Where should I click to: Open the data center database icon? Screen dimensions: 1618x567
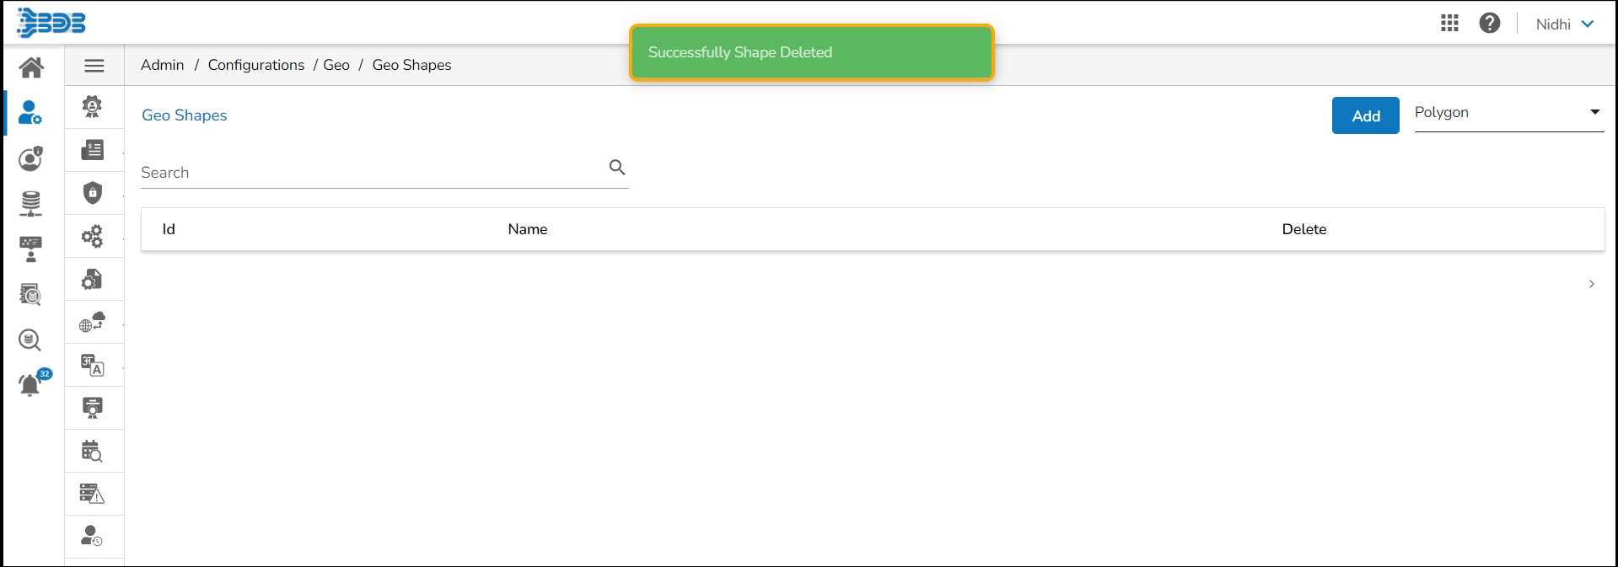(x=31, y=203)
